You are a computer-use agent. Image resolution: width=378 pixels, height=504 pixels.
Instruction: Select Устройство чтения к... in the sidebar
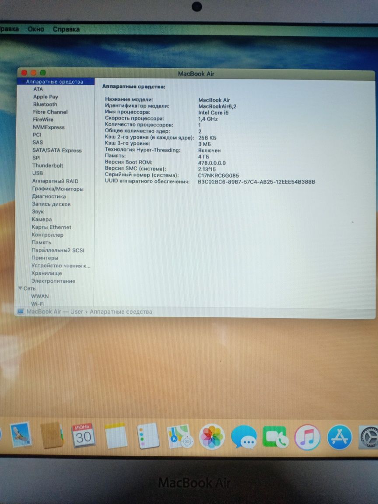(61, 266)
